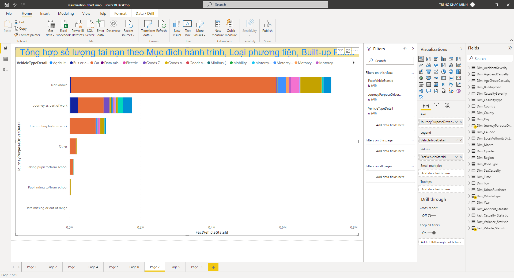Expand the Dim_AccidentSeverity table
Viewport: 514px width, 278px height.
tap(469, 68)
